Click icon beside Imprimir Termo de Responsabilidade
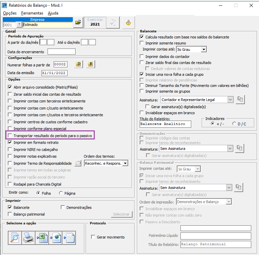Viewport: 259px width, 255px height. coord(78,163)
